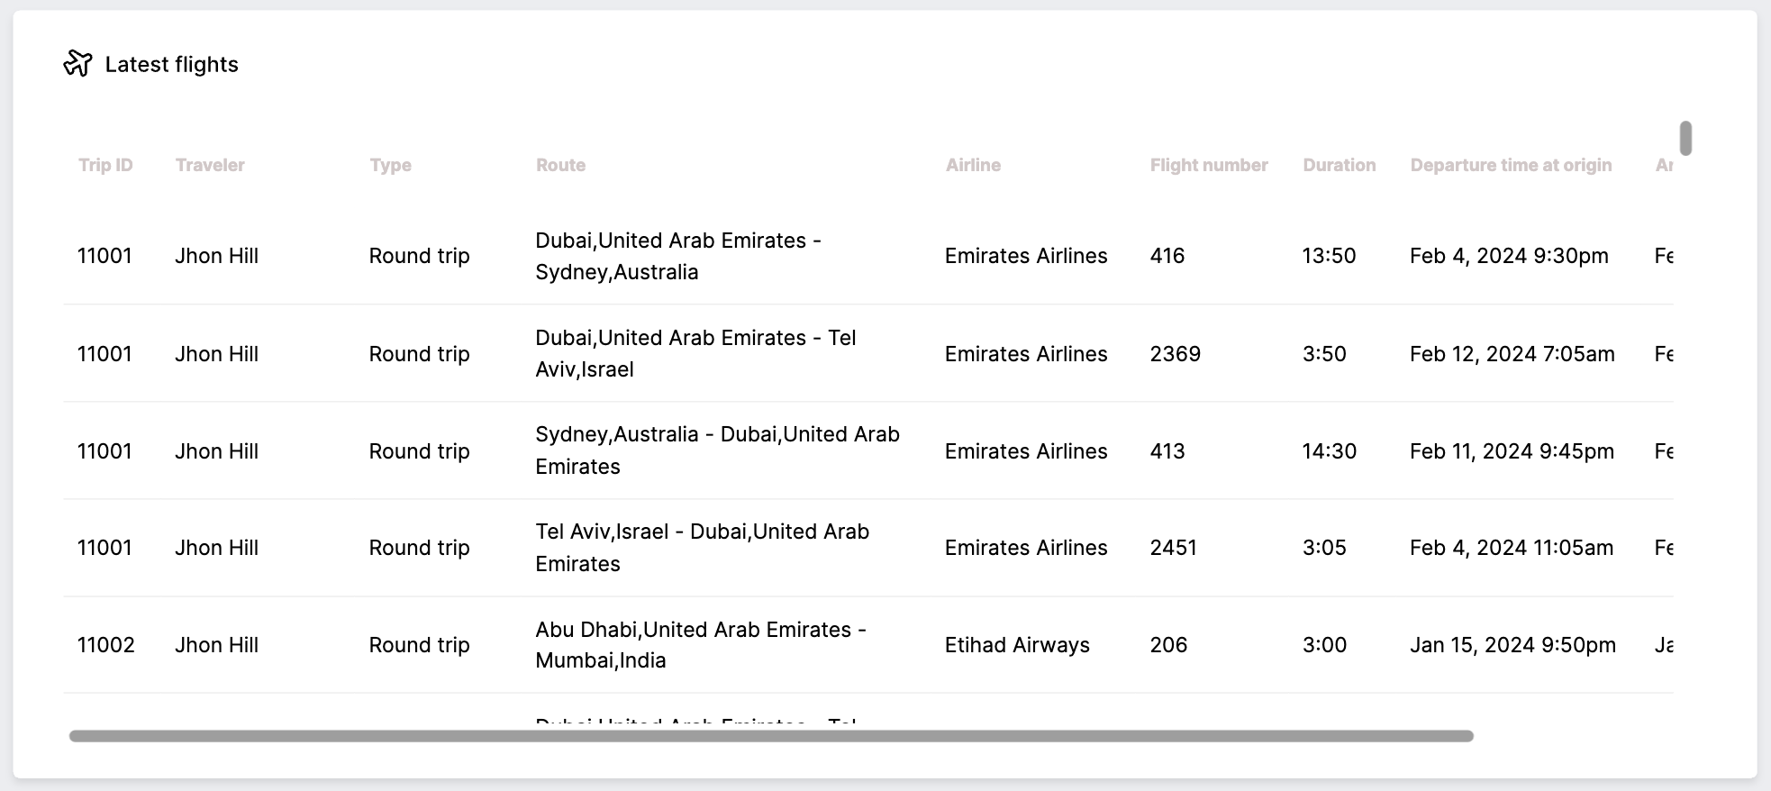The width and height of the screenshot is (1771, 791).
Task: Click route Abu Dhabi to Mumbai,India
Action: pos(701,645)
